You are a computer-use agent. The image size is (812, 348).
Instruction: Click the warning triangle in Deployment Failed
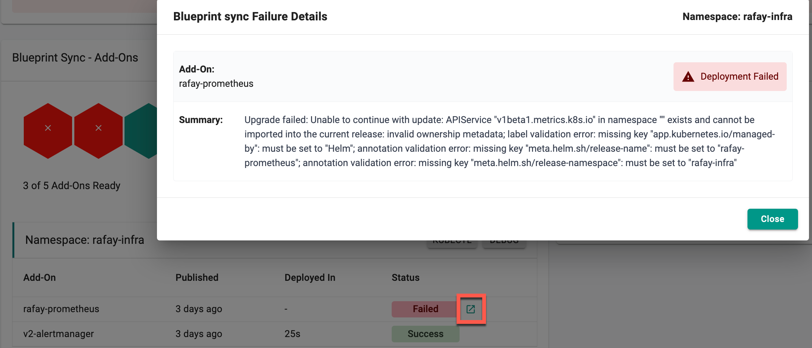tap(688, 77)
